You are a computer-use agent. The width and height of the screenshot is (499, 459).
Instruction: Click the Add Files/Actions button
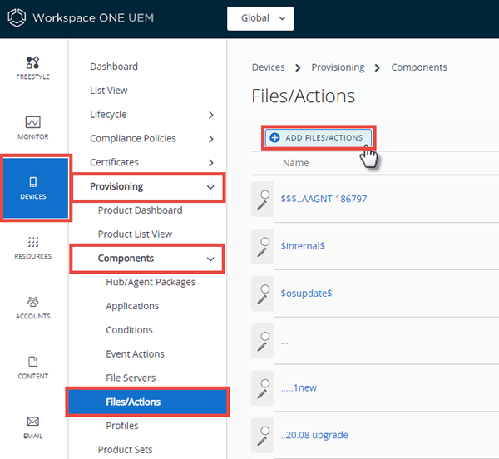[319, 137]
